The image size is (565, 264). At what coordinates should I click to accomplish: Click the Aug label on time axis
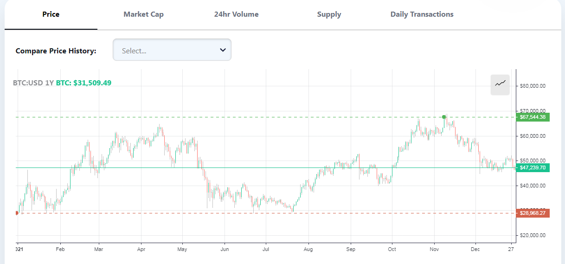pyautogui.click(x=308, y=249)
